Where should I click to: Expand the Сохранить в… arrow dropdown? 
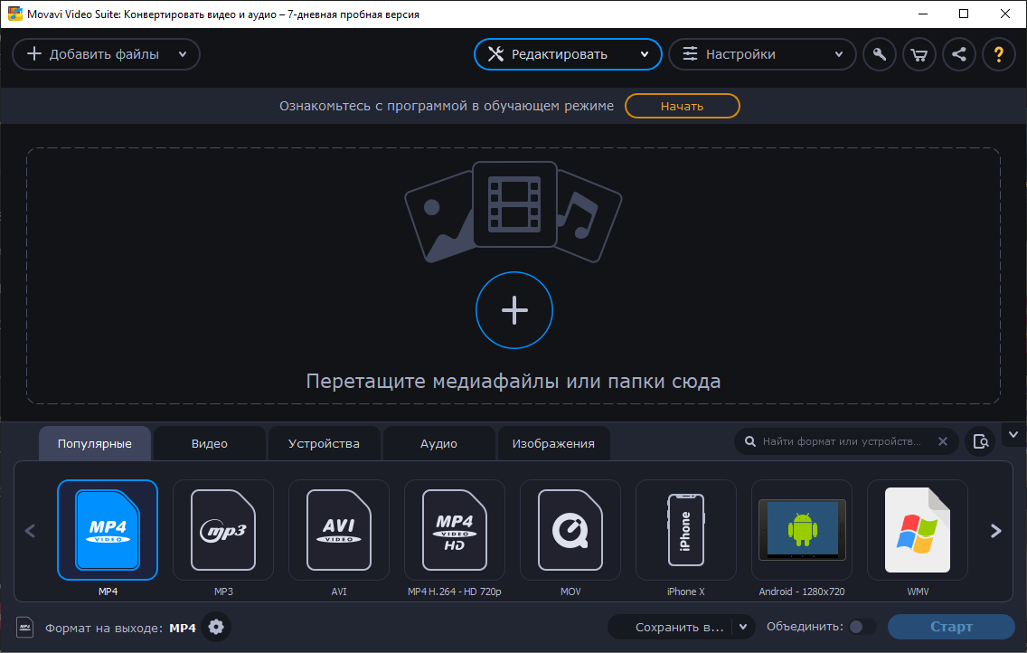pyautogui.click(x=743, y=627)
